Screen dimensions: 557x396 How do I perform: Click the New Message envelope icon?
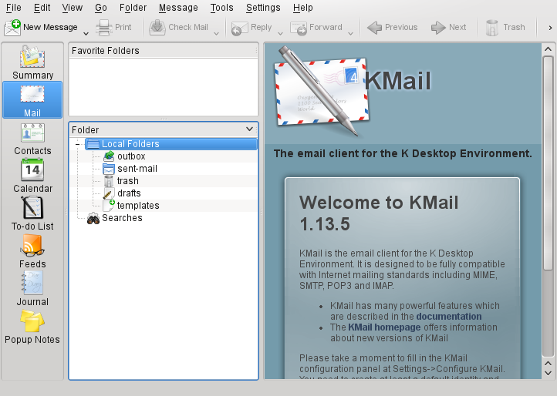point(12,27)
